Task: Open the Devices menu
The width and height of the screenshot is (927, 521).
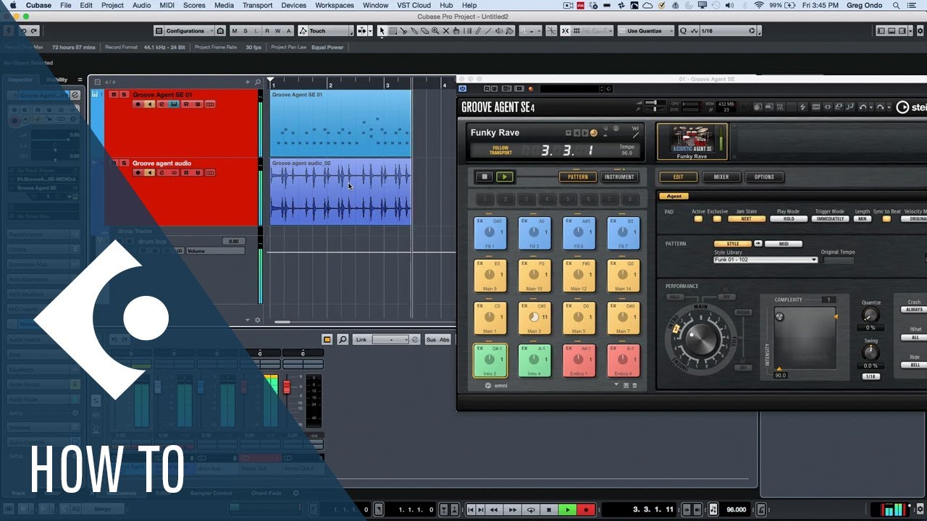Action: pos(294,5)
